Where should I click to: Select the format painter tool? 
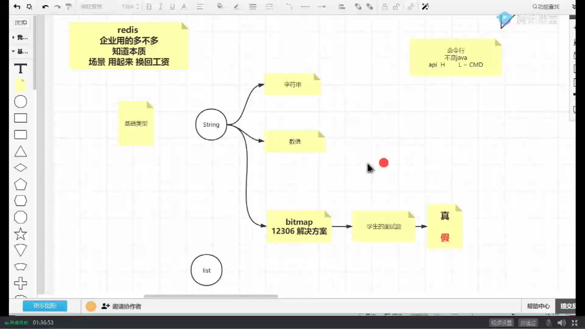[x=69, y=7]
